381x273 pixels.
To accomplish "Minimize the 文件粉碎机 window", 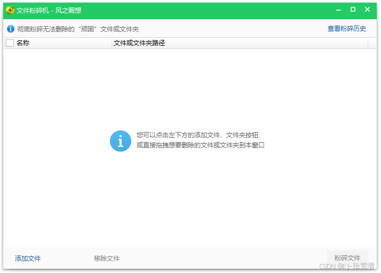I will (x=339, y=10).
